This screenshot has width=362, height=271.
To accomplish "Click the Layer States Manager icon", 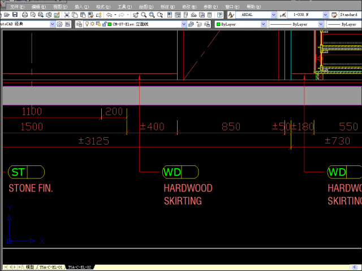I will (x=207, y=24).
